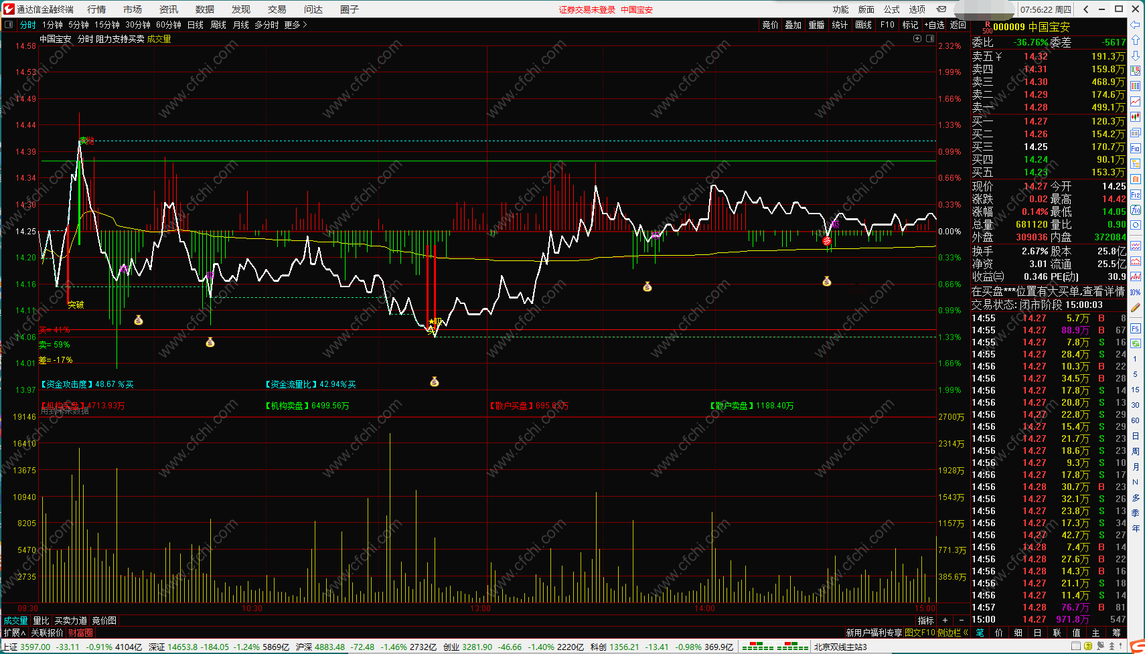Image resolution: width=1145 pixels, height=654 pixels.
Task: Click the blue up arrow icon
Action: click(x=1136, y=40)
